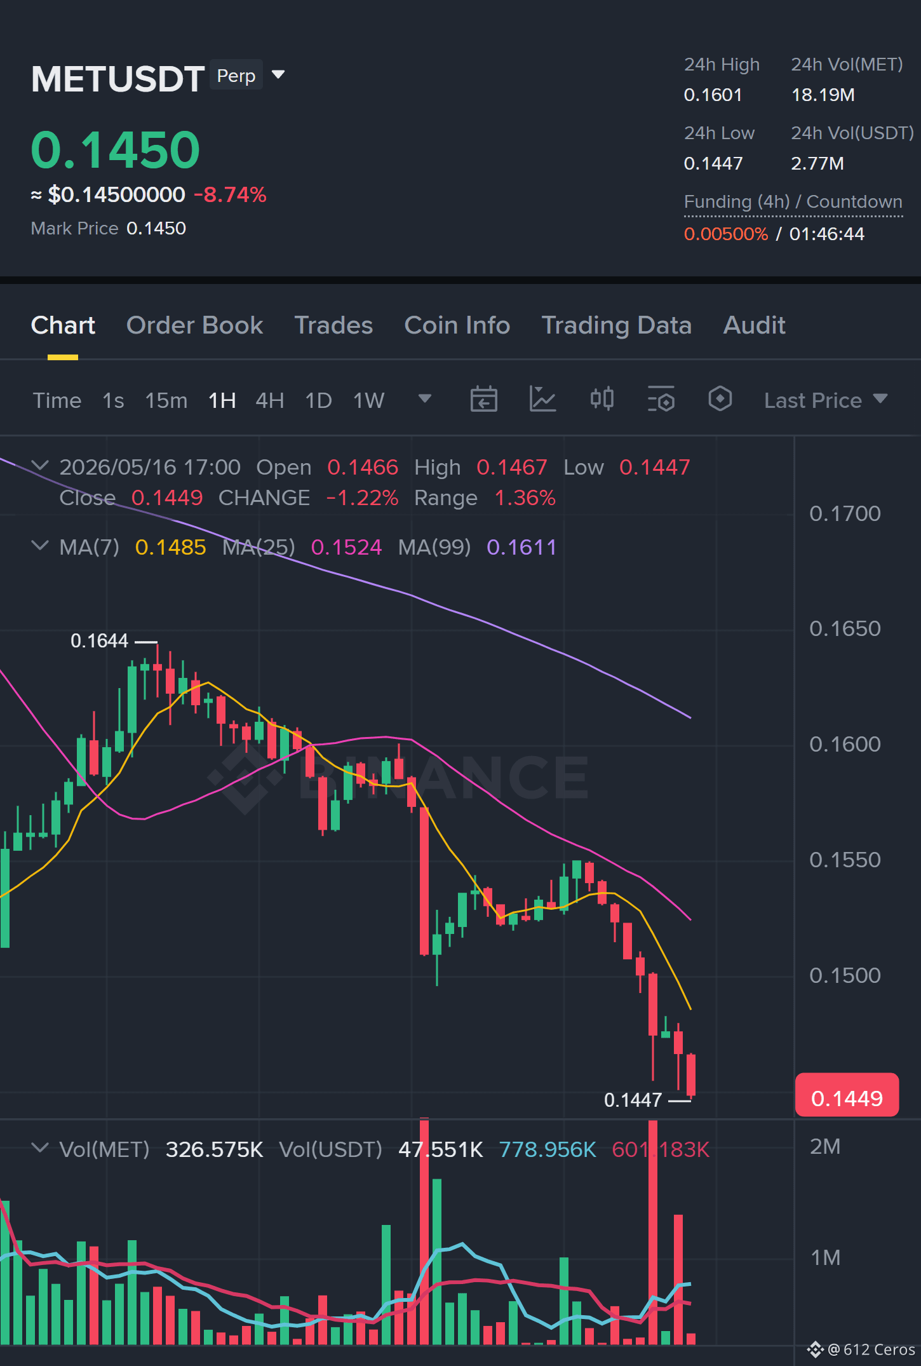Open the Trading Data tab
The width and height of the screenshot is (921, 1366).
pyautogui.click(x=616, y=325)
